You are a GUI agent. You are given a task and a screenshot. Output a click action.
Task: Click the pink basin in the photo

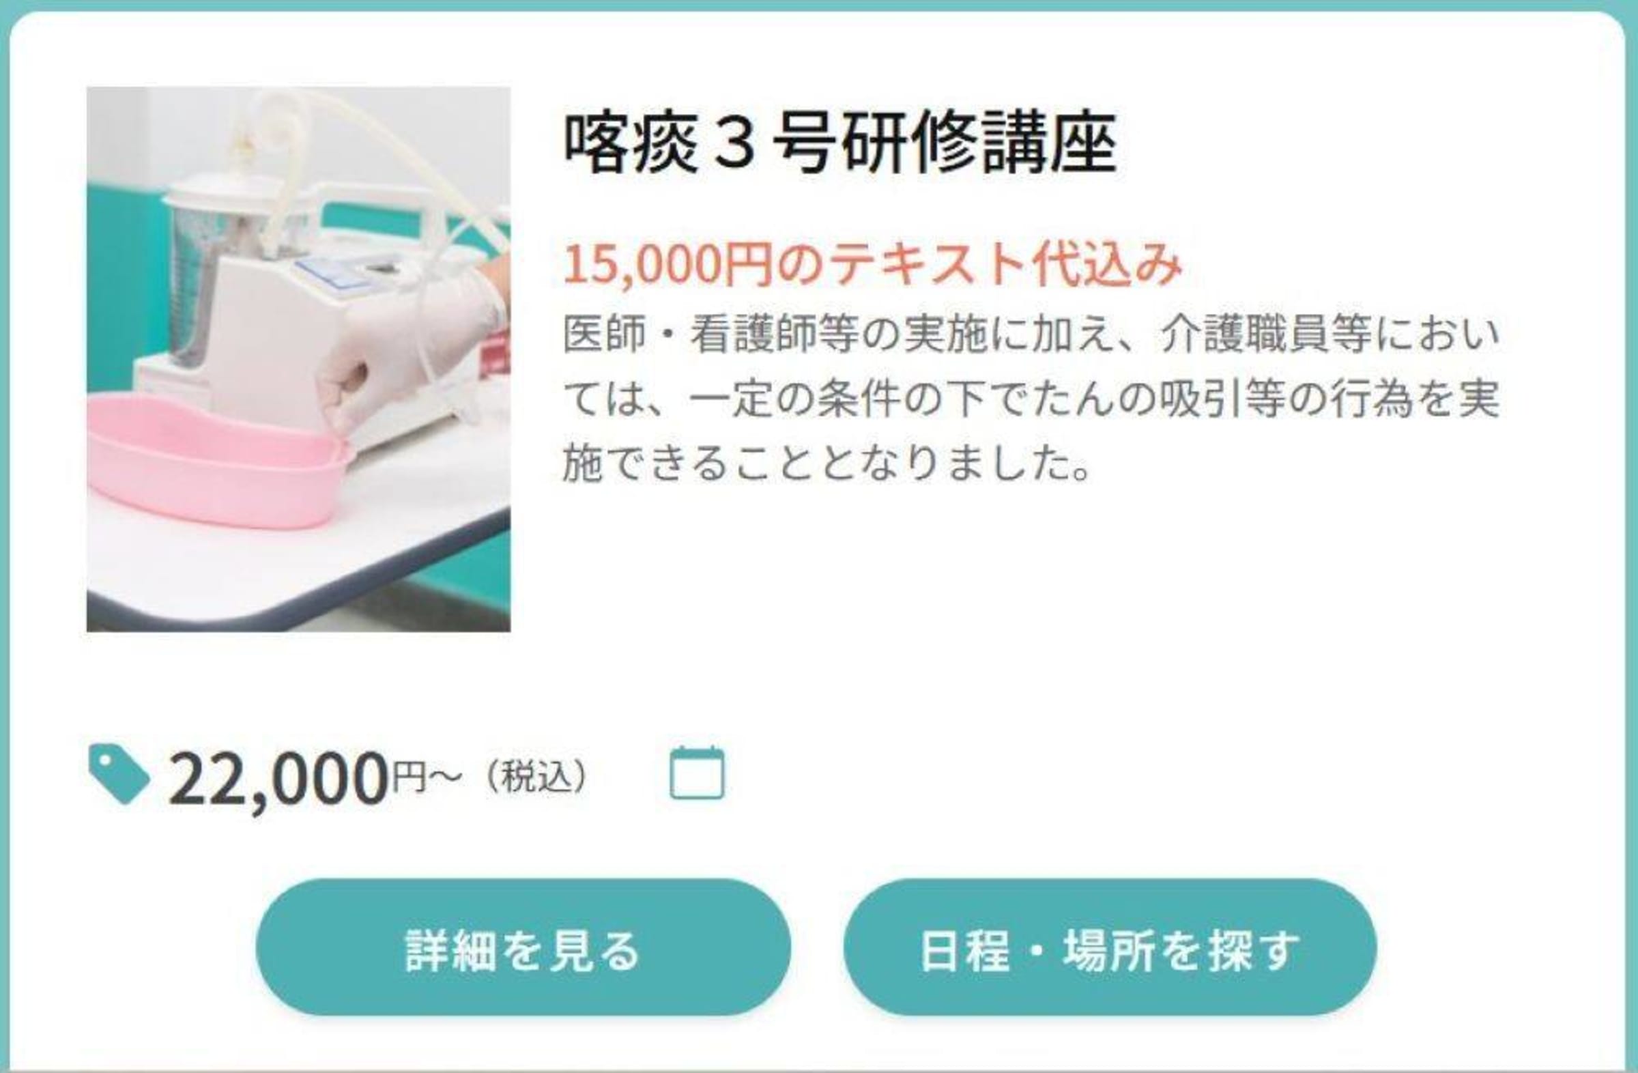217,460
